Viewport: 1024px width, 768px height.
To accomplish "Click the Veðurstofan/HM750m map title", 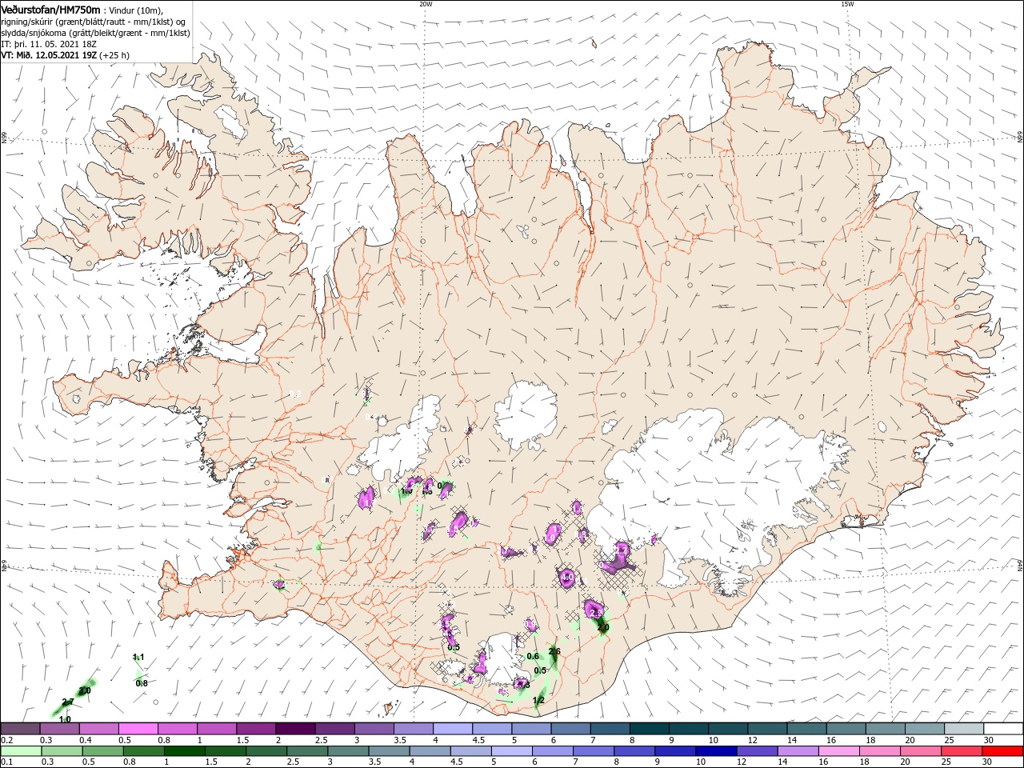I will (50, 10).
